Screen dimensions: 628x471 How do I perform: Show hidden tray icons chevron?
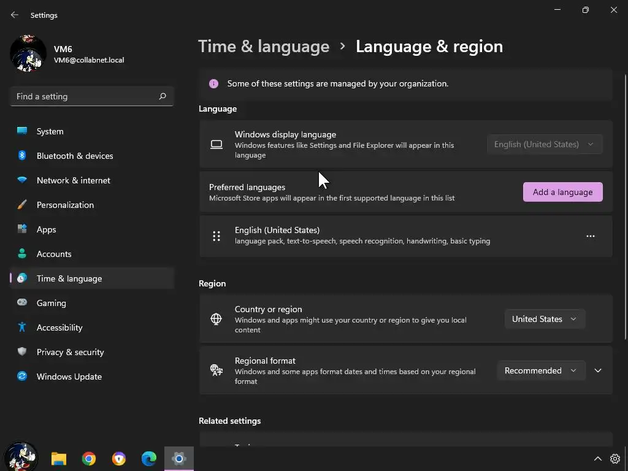[597, 459]
